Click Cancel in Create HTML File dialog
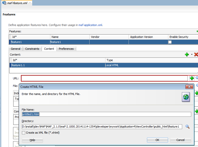The height and width of the screenshot is (147, 198). point(180,140)
